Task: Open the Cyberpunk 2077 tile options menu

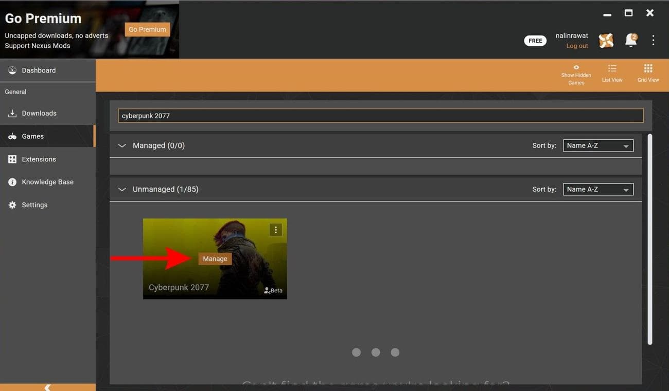Action: tap(275, 229)
